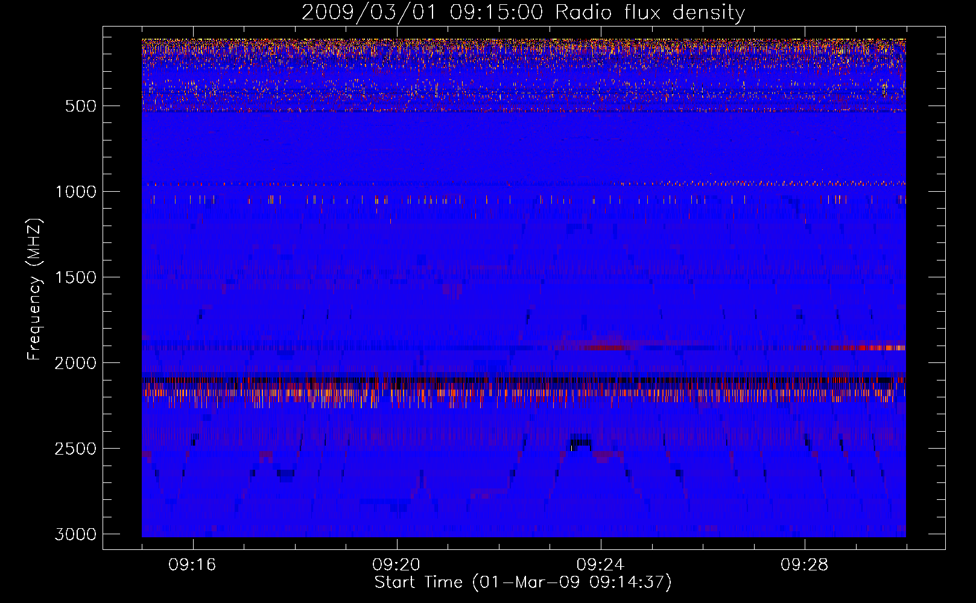Click the 09:28 time tick label
The width and height of the screenshot is (976, 603).
click(804, 565)
